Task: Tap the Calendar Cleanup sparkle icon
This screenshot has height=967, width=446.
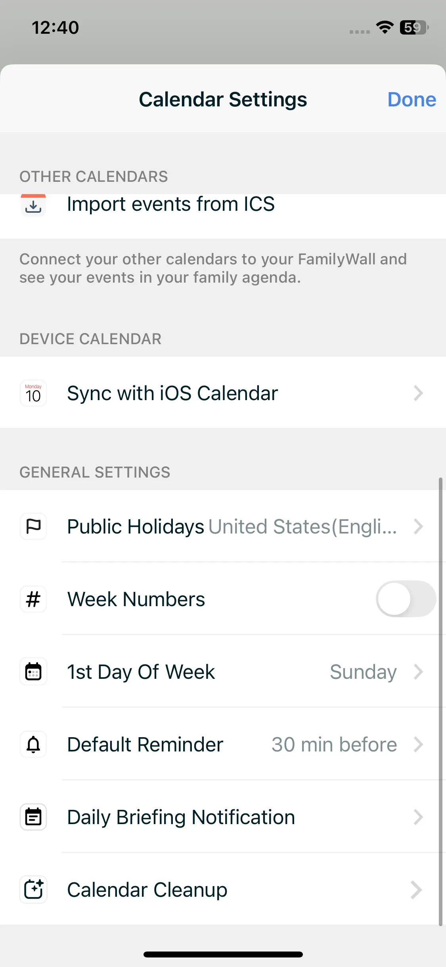Action: coord(33,890)
